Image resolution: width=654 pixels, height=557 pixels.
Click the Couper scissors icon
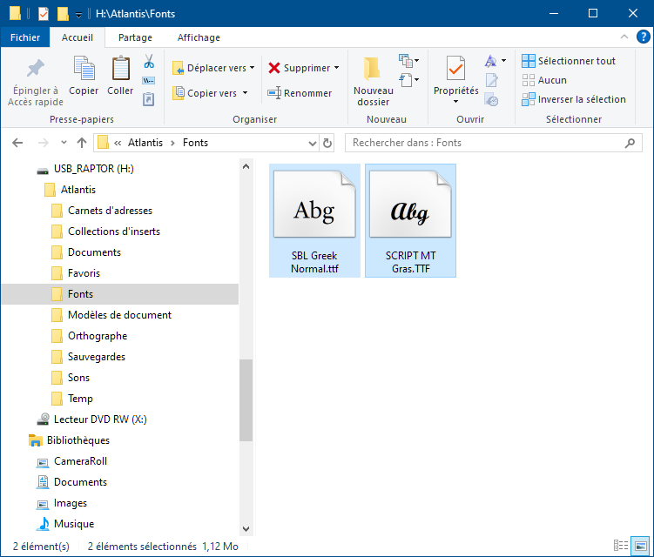click(x=148, y=62)
